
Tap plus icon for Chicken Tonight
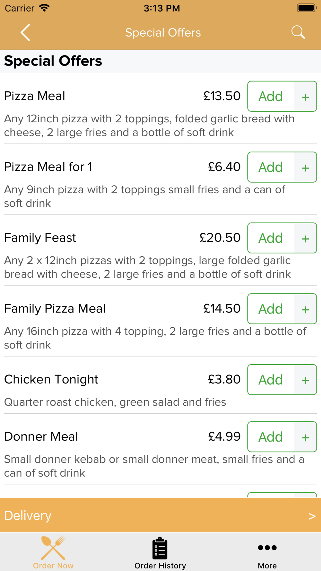(305, 380)
